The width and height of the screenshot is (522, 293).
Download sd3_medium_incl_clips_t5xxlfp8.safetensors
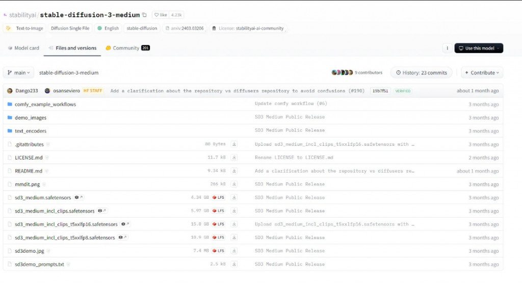click(x=234, y=237)
